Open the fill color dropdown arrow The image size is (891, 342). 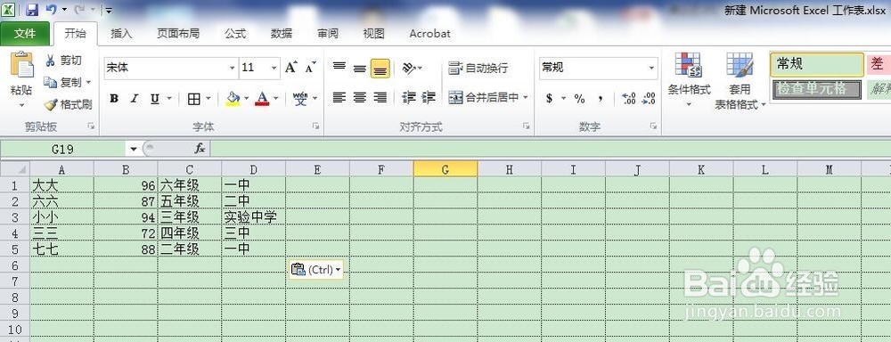pyautogui.click(x=247, y=99)
